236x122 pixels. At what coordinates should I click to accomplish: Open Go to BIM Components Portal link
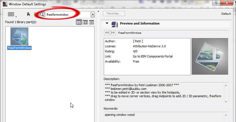point(153,56)
